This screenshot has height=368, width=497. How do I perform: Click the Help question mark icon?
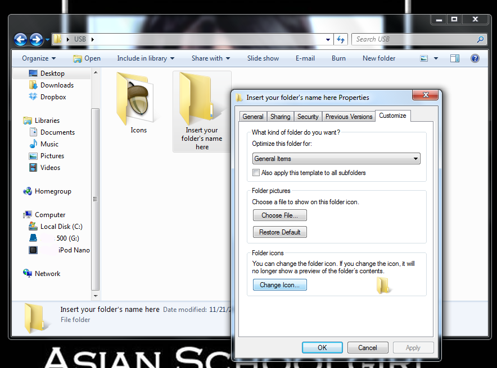click(475, 58)
